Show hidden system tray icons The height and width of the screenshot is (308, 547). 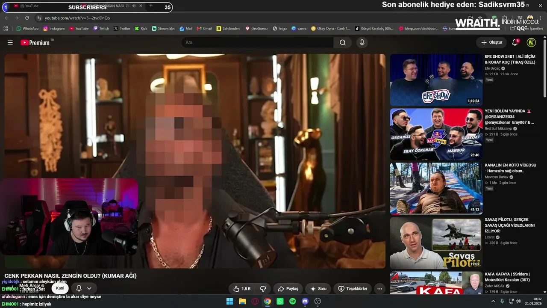pyautogui.click(x=493, y=301)
